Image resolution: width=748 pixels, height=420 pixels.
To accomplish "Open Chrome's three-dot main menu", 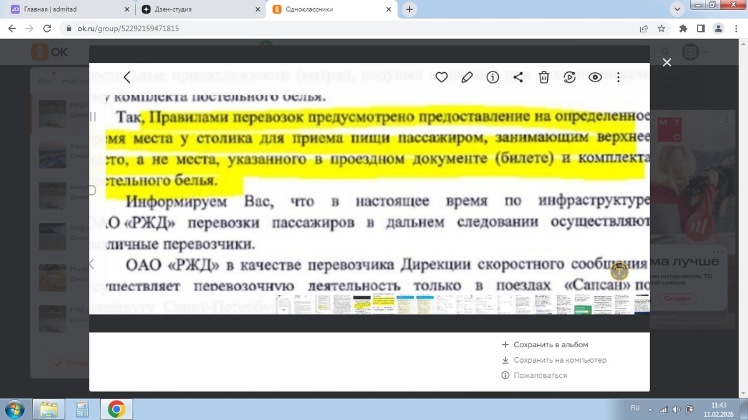I will (x=736, y=29).
